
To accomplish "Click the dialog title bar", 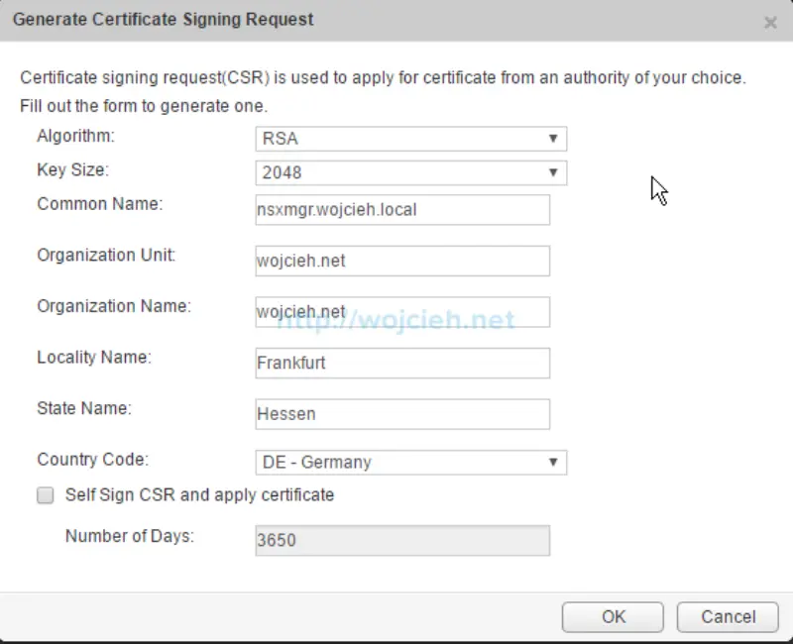I will click(x=297, y=20).
